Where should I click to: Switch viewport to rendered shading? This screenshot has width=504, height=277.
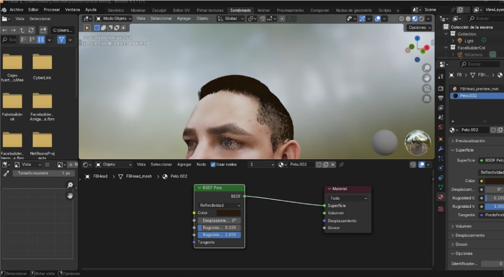[421, 19]
